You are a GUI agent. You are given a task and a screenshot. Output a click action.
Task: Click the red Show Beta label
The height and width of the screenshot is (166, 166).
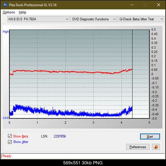tap(21, 136)
